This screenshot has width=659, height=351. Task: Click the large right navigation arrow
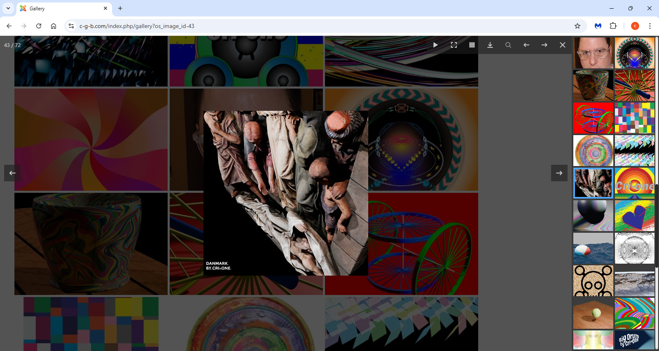pos(559,173)
